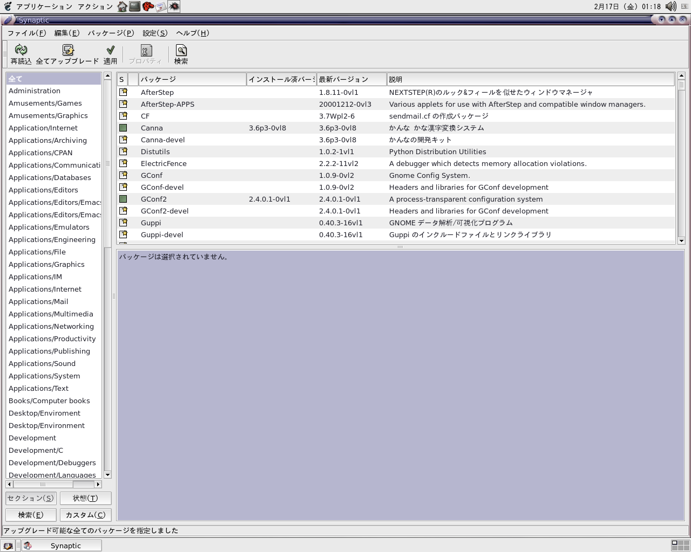Click the category list horizontal scrollbar

[43, 484]
